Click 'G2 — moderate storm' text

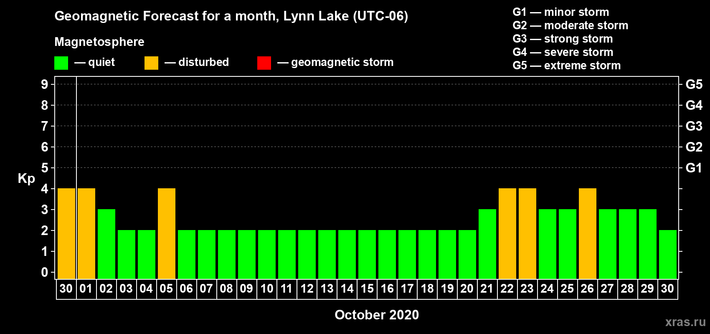click(x=570, y=25)
